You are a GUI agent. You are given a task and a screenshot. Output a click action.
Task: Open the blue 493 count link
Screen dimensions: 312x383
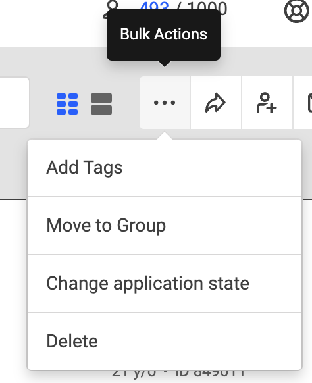154,6
